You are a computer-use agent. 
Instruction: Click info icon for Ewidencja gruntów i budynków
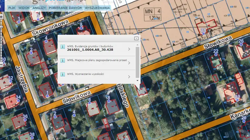tap(62, 46)
